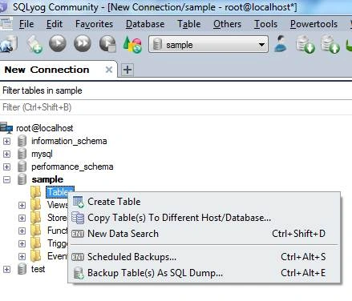
Task: Click the Stored Procs folder icon
Action: (36, 218)
